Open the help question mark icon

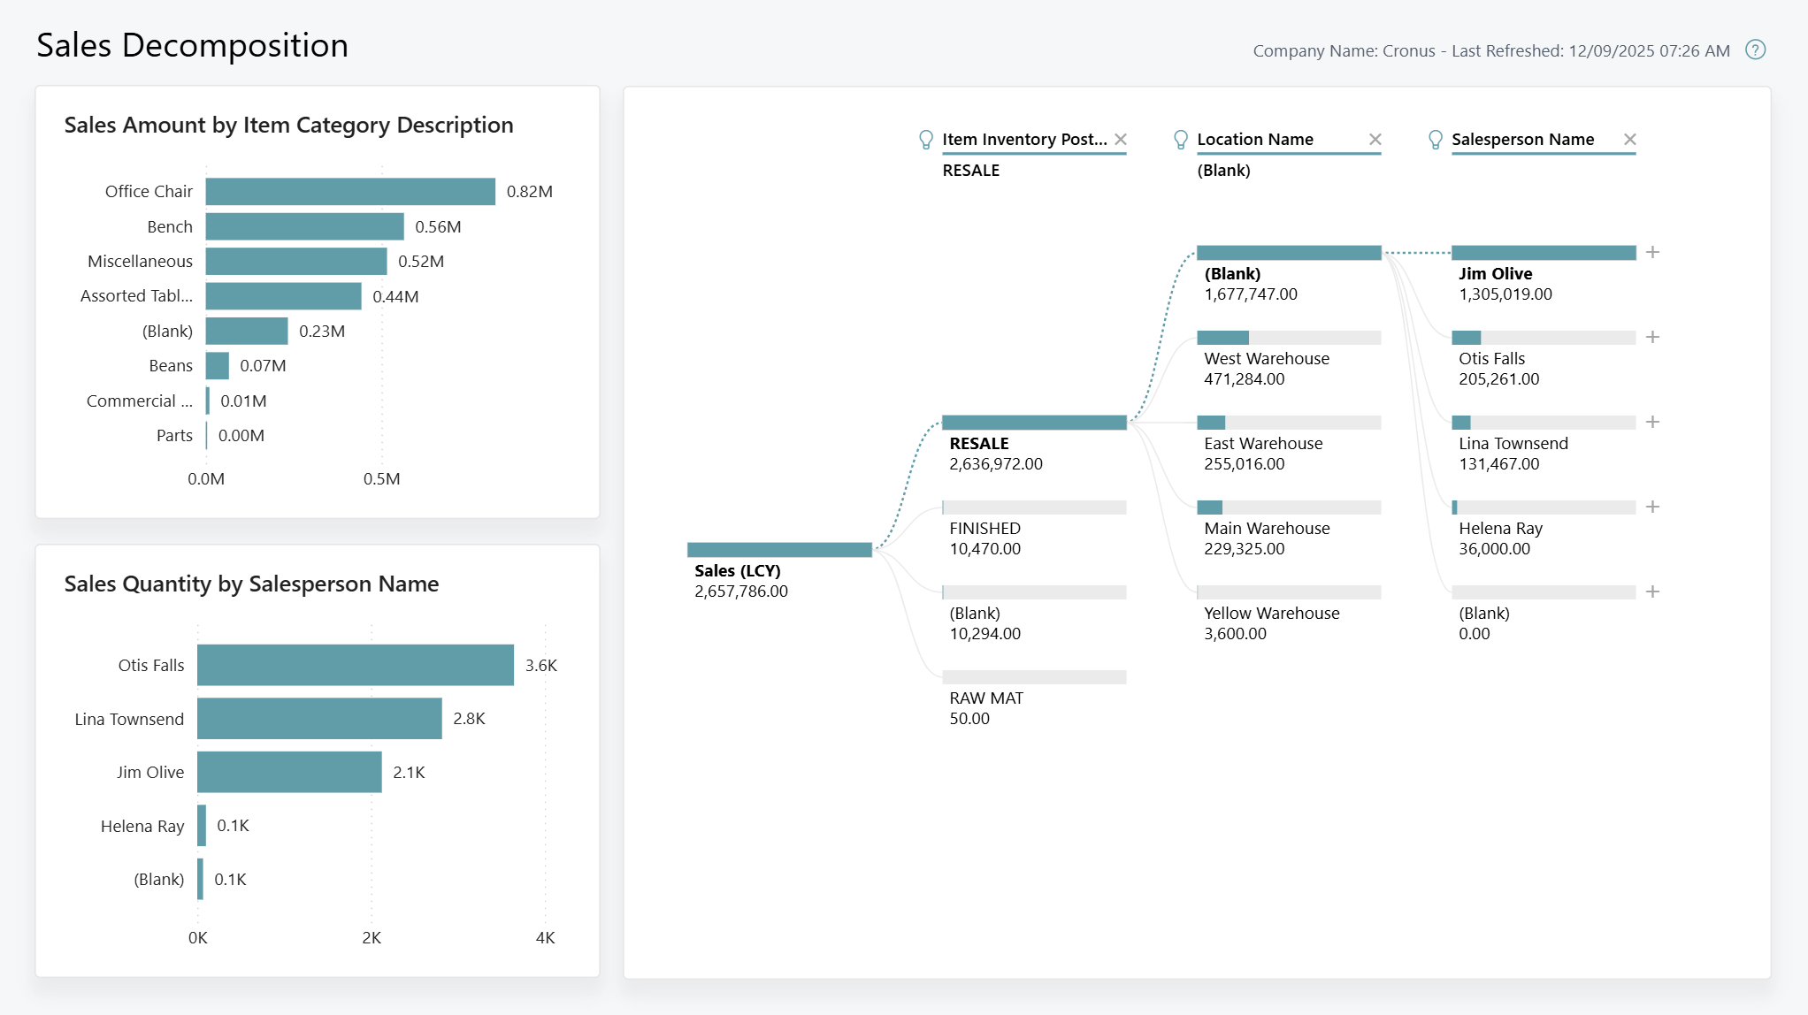[1755, 50]
